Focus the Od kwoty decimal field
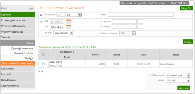 coord(140,22)
